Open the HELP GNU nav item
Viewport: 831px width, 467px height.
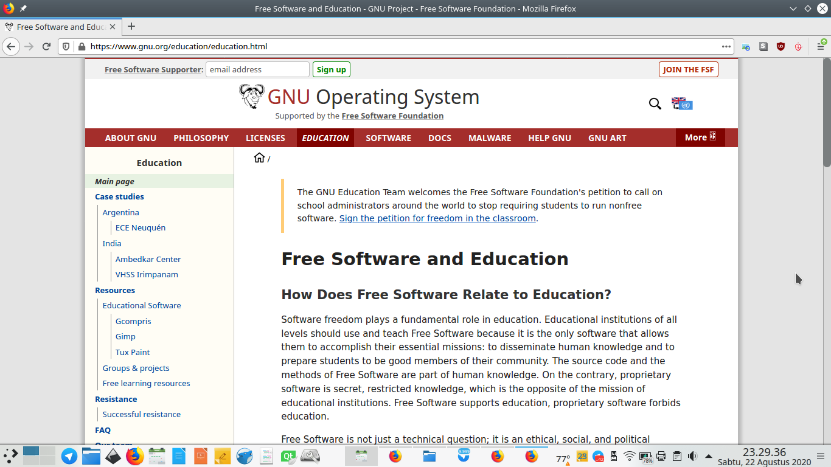coord(550,138)
